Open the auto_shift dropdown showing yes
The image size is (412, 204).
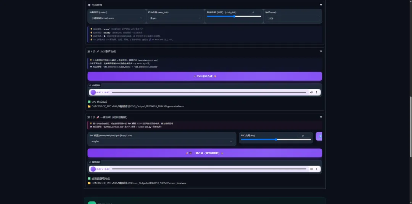point(175,18)
